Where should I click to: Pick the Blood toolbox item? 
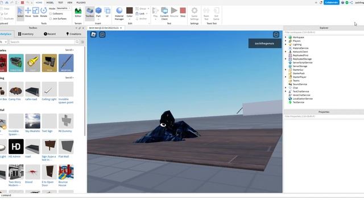pos(32,174)
